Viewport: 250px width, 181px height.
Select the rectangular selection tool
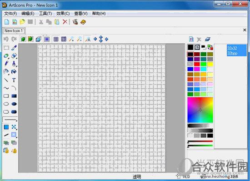(6, 48)
